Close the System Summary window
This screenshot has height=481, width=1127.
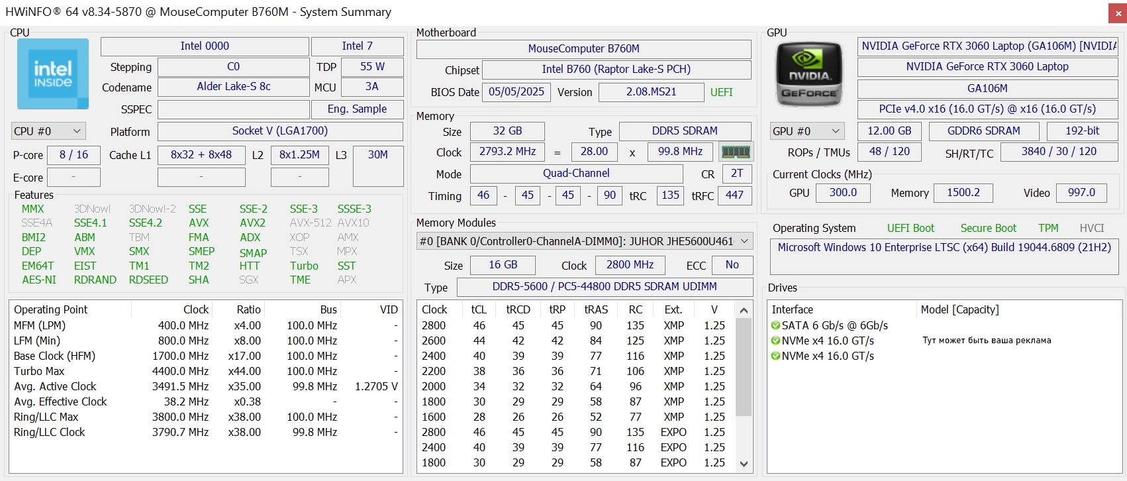click(x=1117, y=13)
